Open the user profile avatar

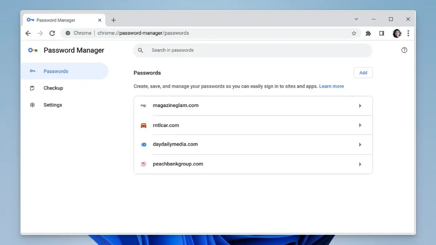coord(396,33)
